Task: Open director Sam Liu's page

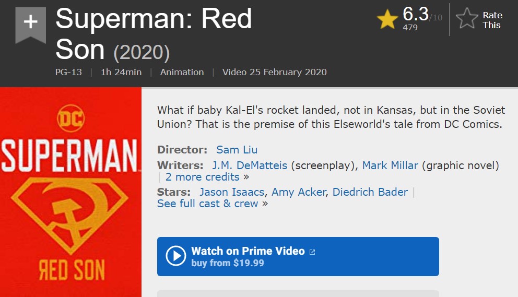Action: [237, 150]
